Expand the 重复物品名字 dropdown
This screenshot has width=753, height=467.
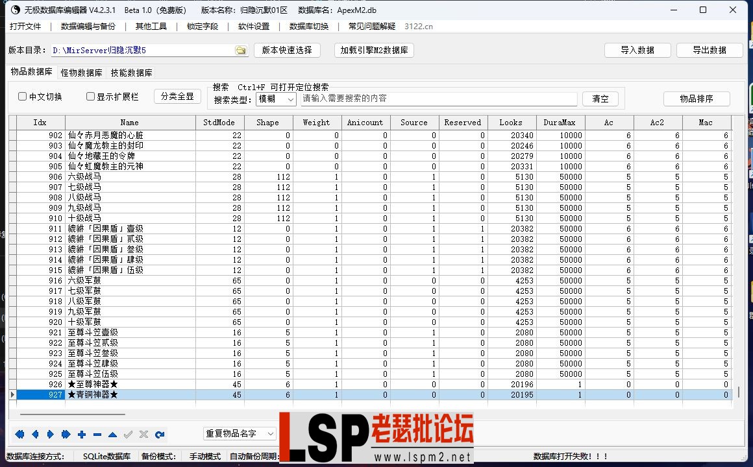[240, 433]
